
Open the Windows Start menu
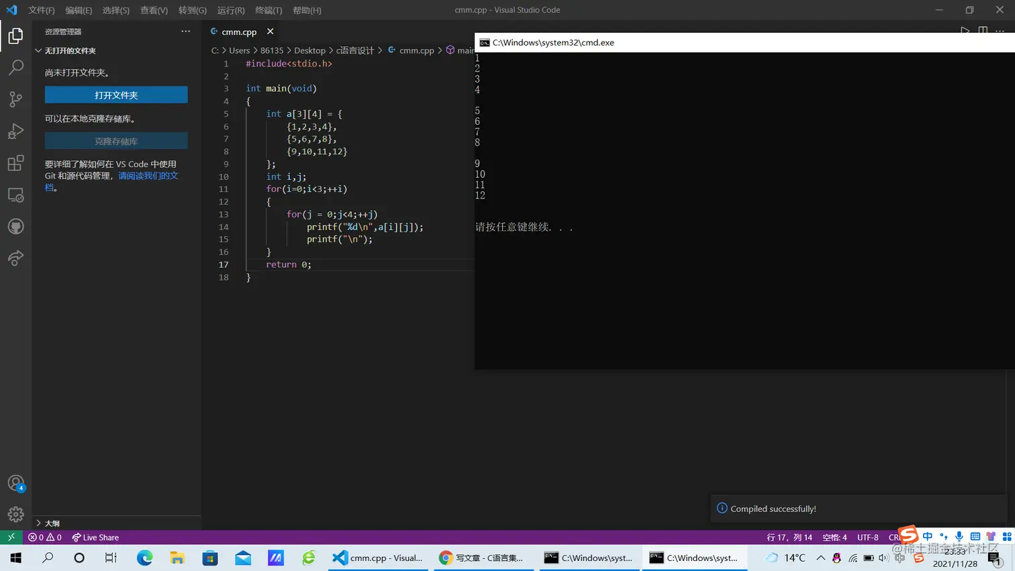[16, 558]
